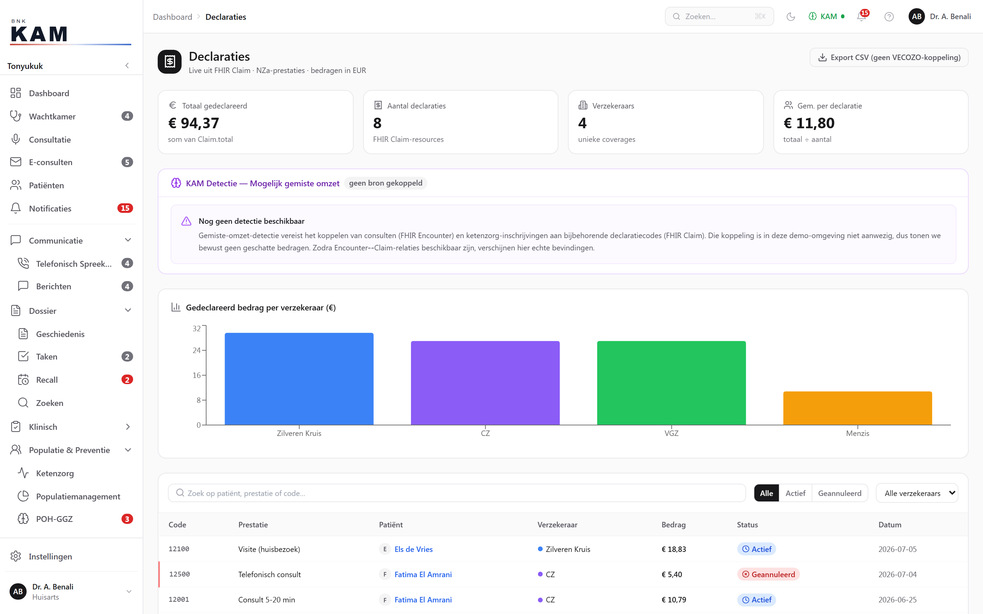Open Berichten chat item

point(75,286)
